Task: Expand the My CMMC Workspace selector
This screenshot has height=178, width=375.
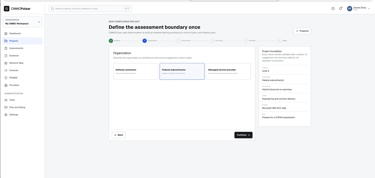Action: (23, 22)
